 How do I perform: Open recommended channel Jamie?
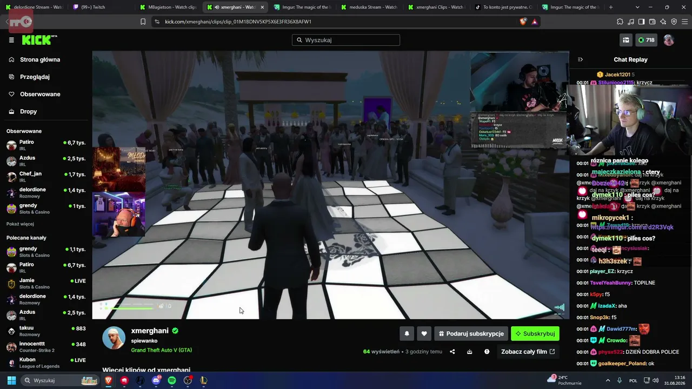pyautogui.click(x=46, y=283)
